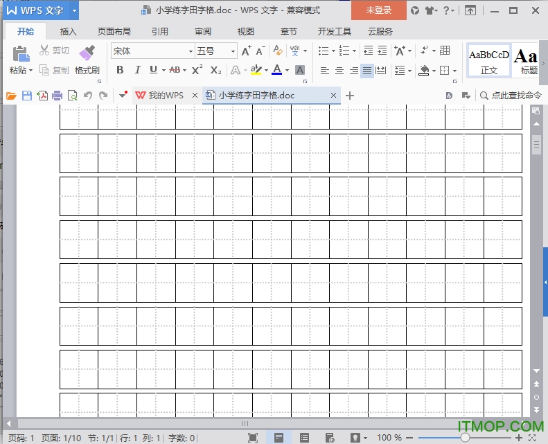Center align text
Viewport: 548px width, 444px height.
click(339, 71)
